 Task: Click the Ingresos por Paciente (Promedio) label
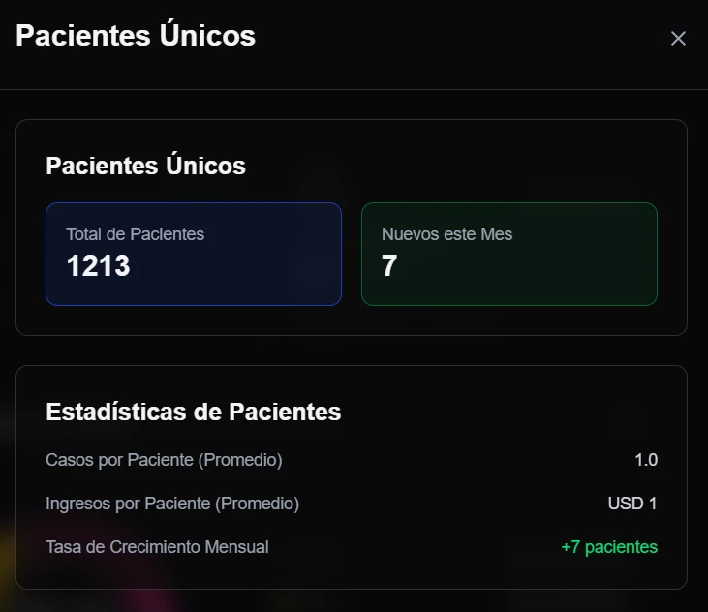172,504
